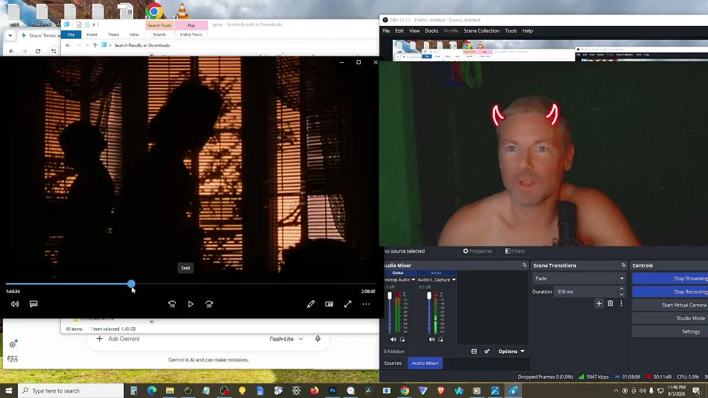Viewport: 708px width, 398px height.
Task: Mute Desktop Audio in the OBS mixer
Action: click(393, 339)
